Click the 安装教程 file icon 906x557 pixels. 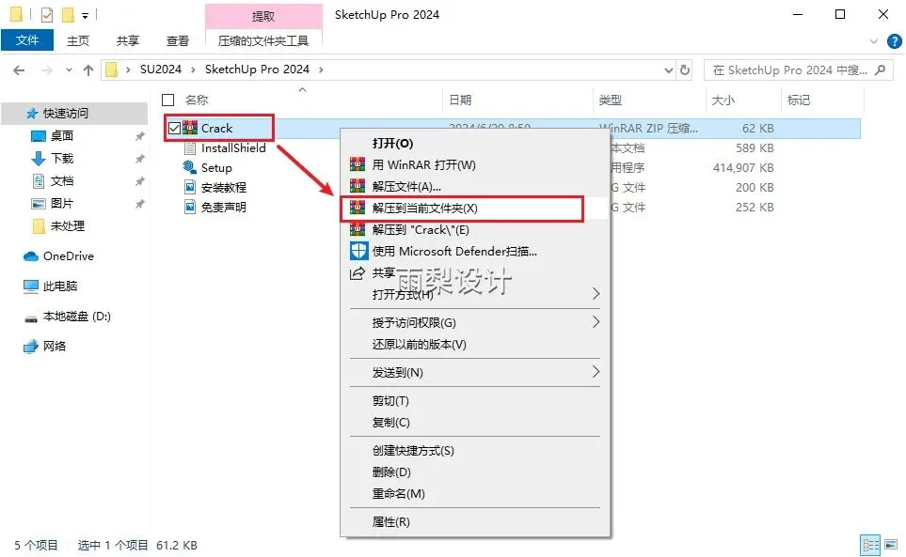[189, 188]
